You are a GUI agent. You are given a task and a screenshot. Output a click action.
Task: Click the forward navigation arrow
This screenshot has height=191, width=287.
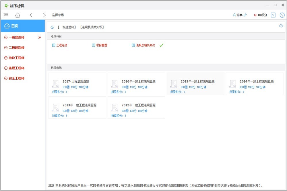click(44, 15)
